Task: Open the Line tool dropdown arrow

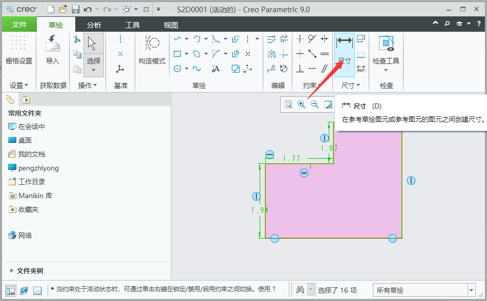Action: [x=187, y=39]
